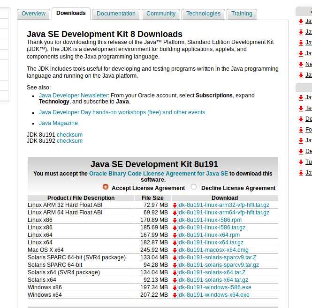Switch to the Documentation tab

click(116, 14)
